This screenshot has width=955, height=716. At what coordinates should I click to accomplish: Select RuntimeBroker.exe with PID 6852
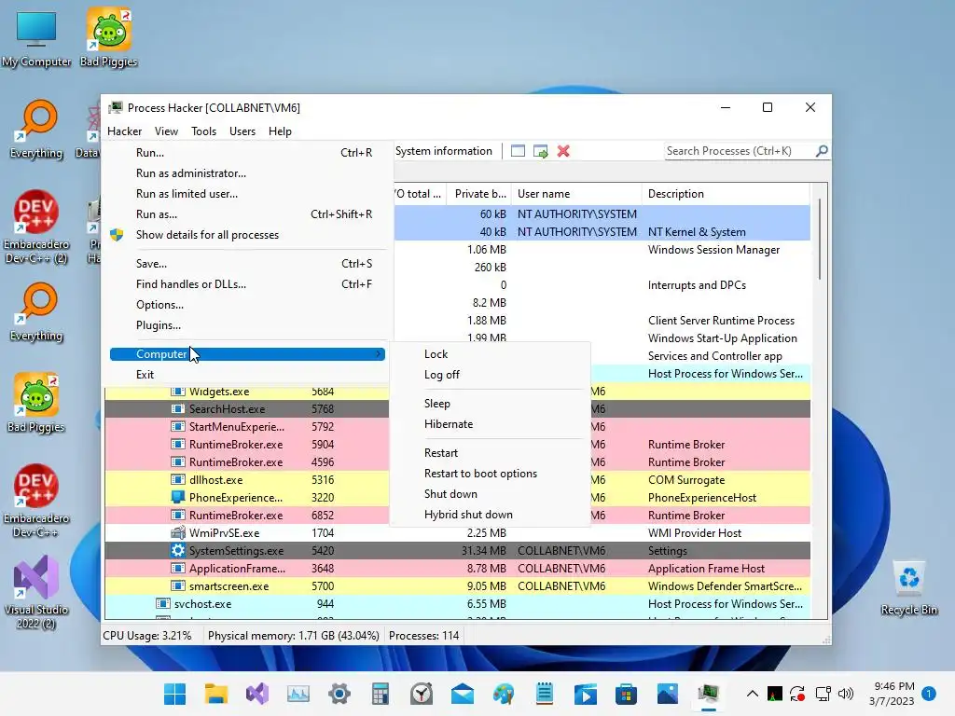(246, 515)
